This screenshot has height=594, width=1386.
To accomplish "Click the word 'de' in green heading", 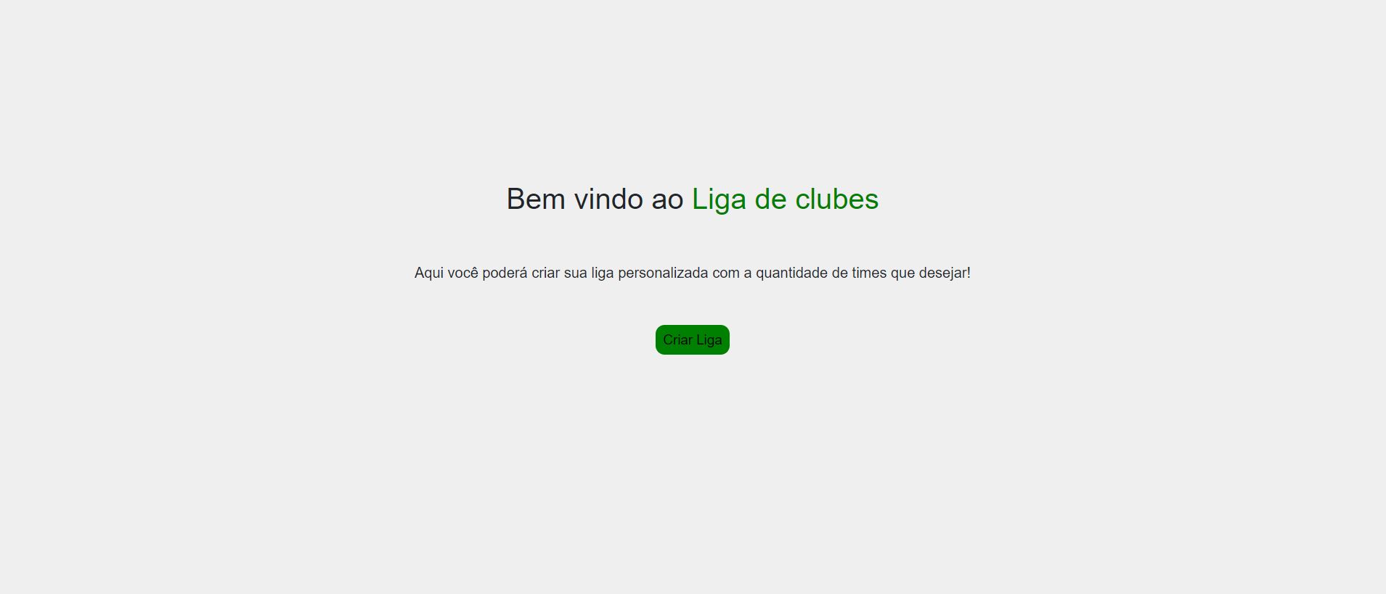I will pyautogui.click(x=770, y=199).
